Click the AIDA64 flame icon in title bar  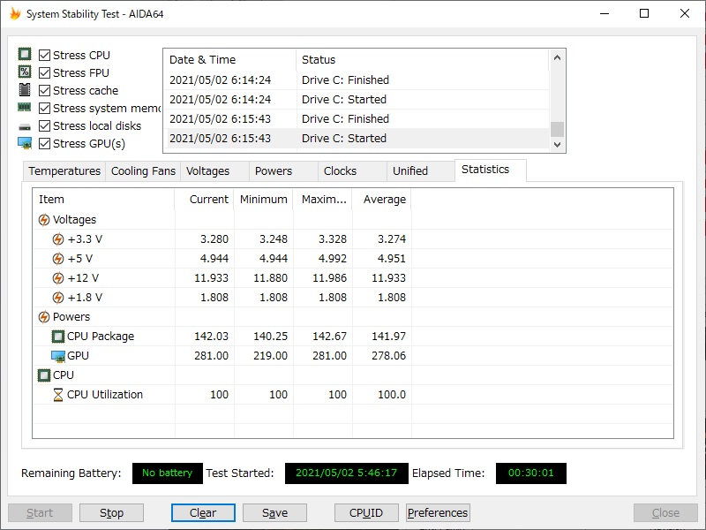tap(15, 14)
